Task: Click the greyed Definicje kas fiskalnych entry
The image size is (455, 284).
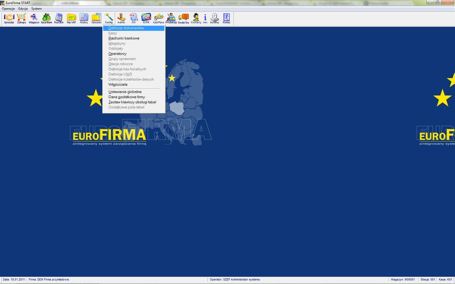Action: tap(134, 69)
